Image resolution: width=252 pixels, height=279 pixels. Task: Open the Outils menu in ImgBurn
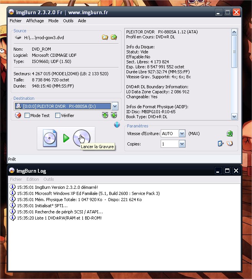68,21
